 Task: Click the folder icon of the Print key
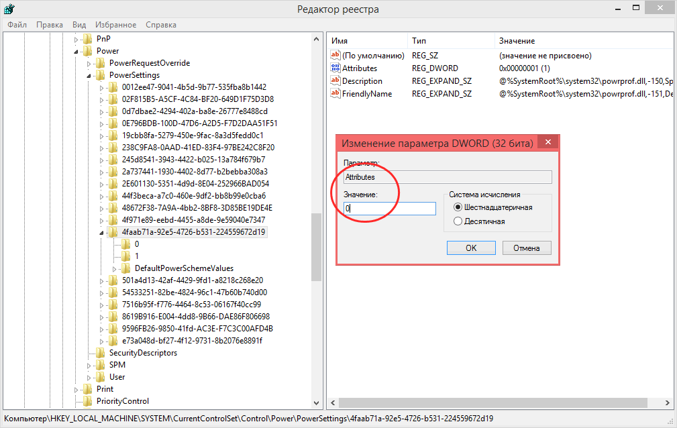pyautogui.click(x=88, y=389)
